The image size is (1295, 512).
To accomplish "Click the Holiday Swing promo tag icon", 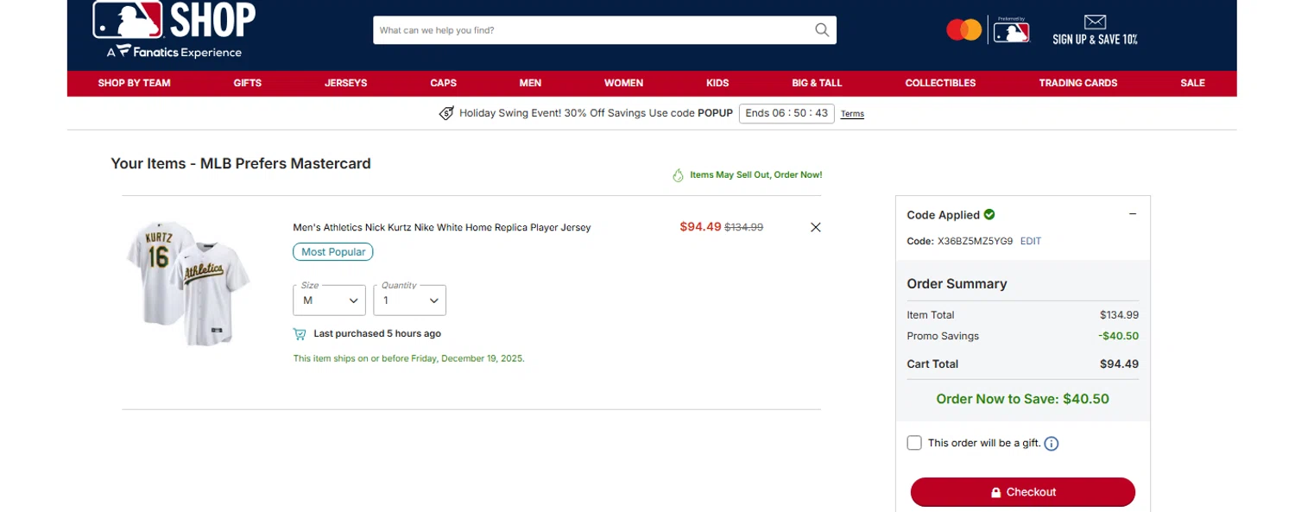I will 446,113.
